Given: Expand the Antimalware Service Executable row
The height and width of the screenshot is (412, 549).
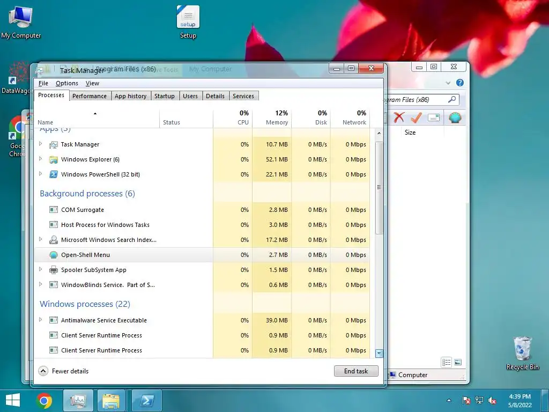Looking at the screenshot, I should coord(40,320).
